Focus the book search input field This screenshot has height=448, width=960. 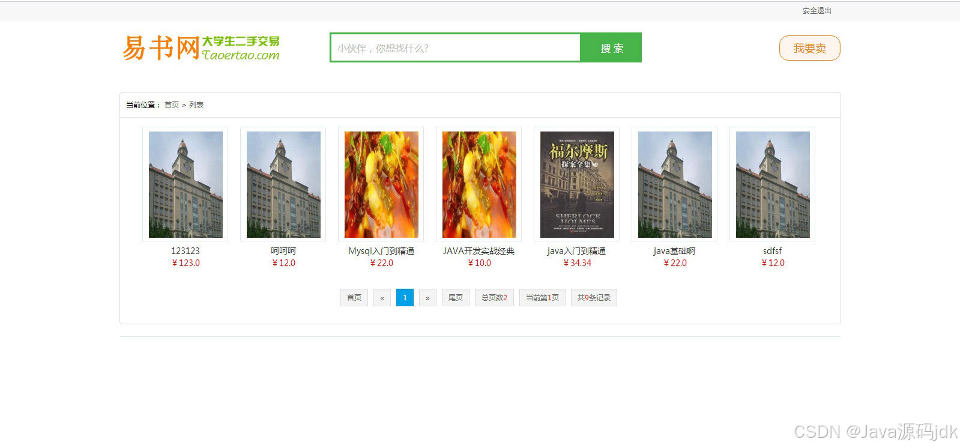click(x=456, y=48)
